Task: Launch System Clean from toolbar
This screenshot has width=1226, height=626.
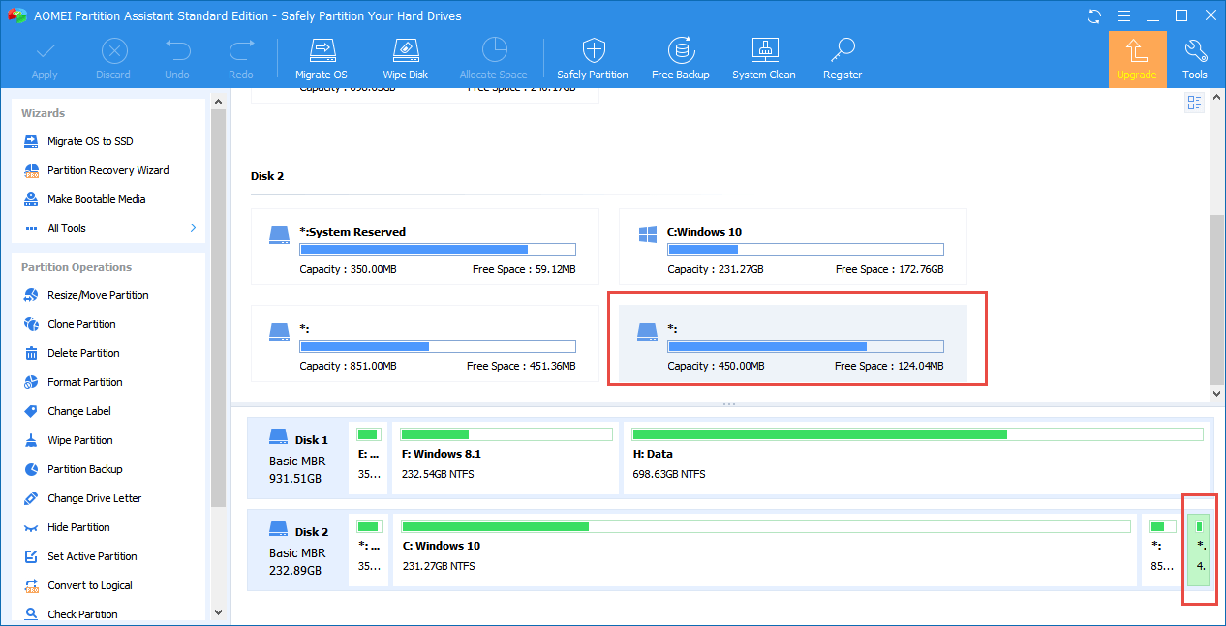Action: point(764,59)
